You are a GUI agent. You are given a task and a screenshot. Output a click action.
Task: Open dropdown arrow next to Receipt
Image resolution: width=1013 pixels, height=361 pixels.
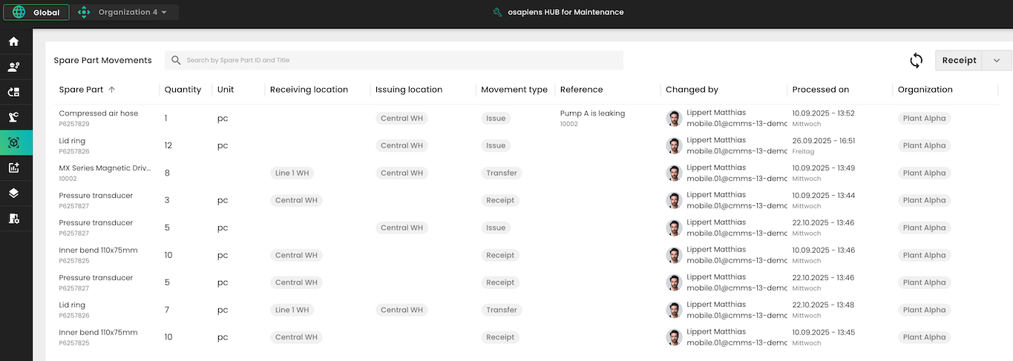[x=997, y=61]
